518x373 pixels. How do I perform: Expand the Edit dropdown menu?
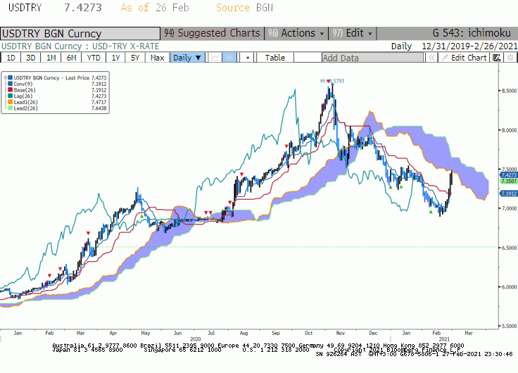(x=353, y=33)
